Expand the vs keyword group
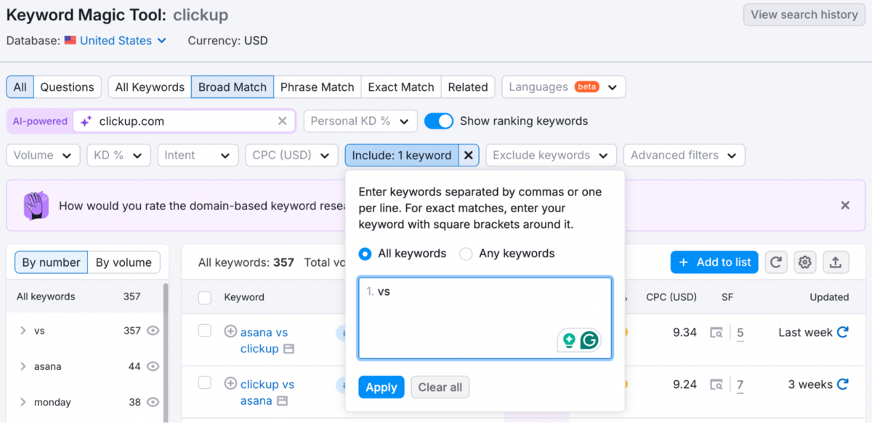 [23, 331]
